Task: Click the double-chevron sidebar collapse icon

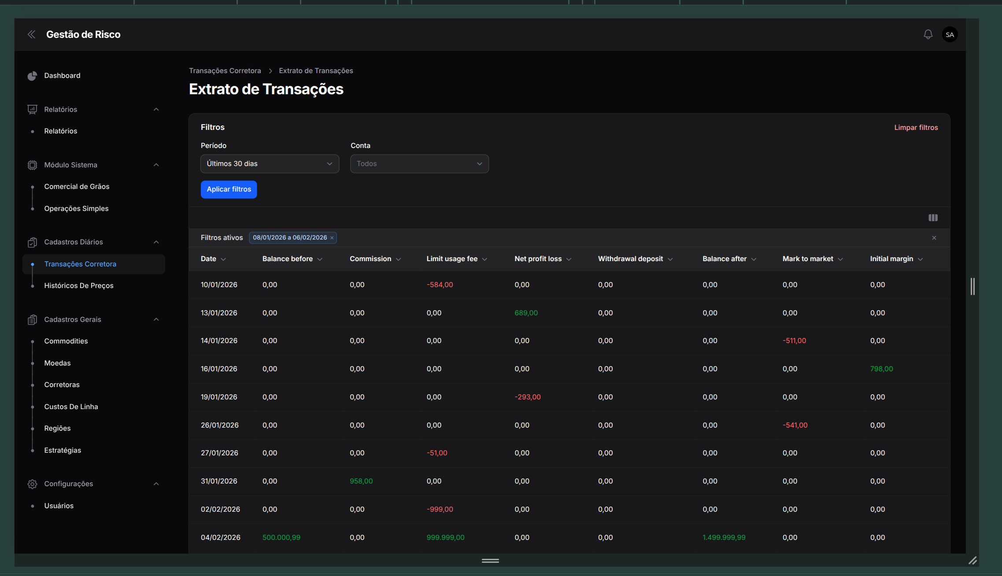Action: 31,34
